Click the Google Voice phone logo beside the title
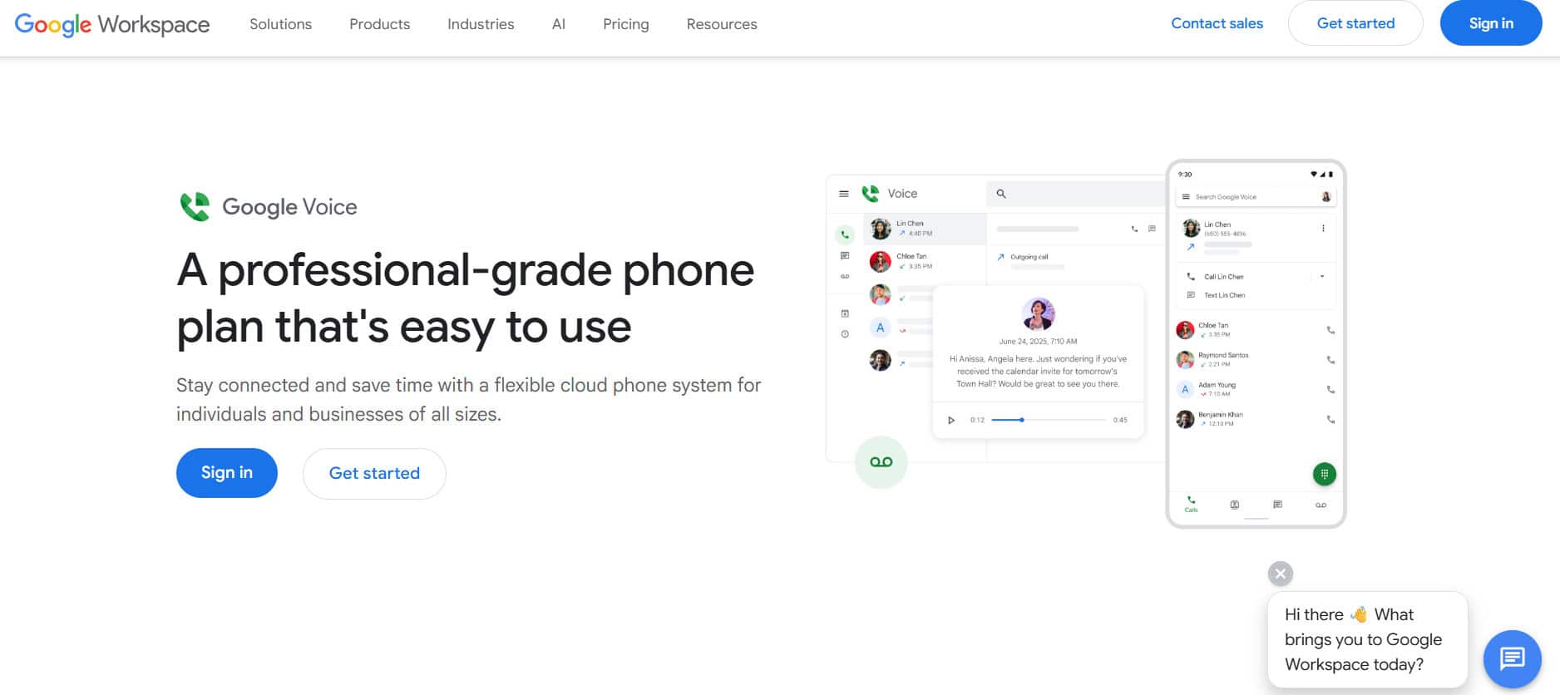 195,207
